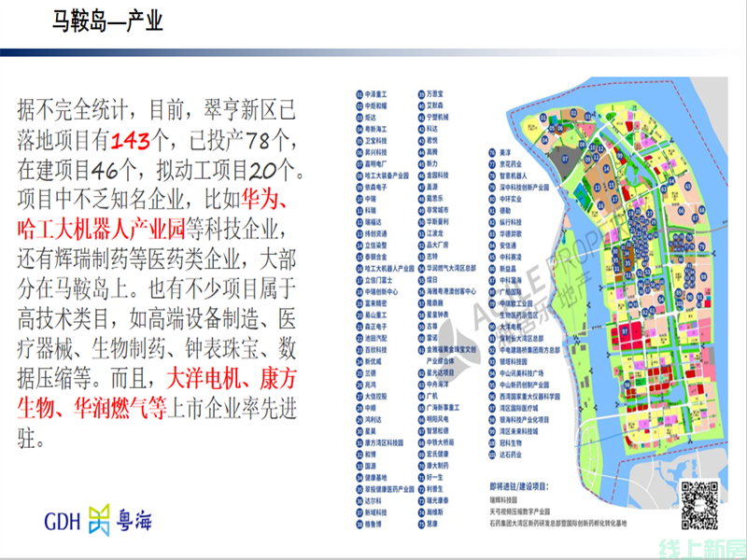Click legend marker 01 next to 中泽重工
The width and height of the screenshot is (747, 560).
pos(359,94)
